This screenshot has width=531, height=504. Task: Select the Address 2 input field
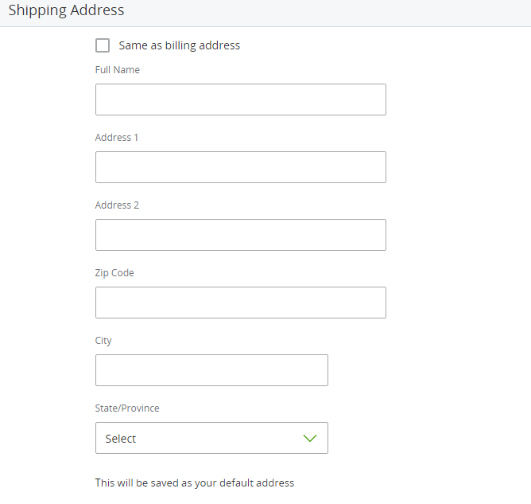click(x=240, y=235)
